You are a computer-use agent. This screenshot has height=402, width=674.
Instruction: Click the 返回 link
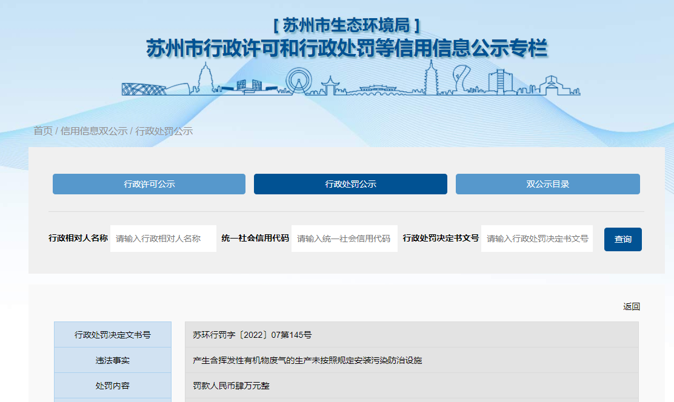(632, 306)
